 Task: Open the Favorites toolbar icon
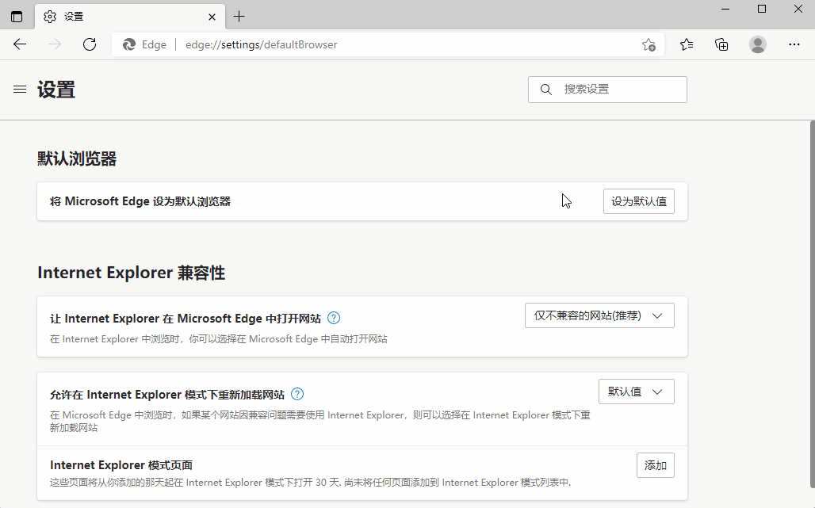coord(687,44)
